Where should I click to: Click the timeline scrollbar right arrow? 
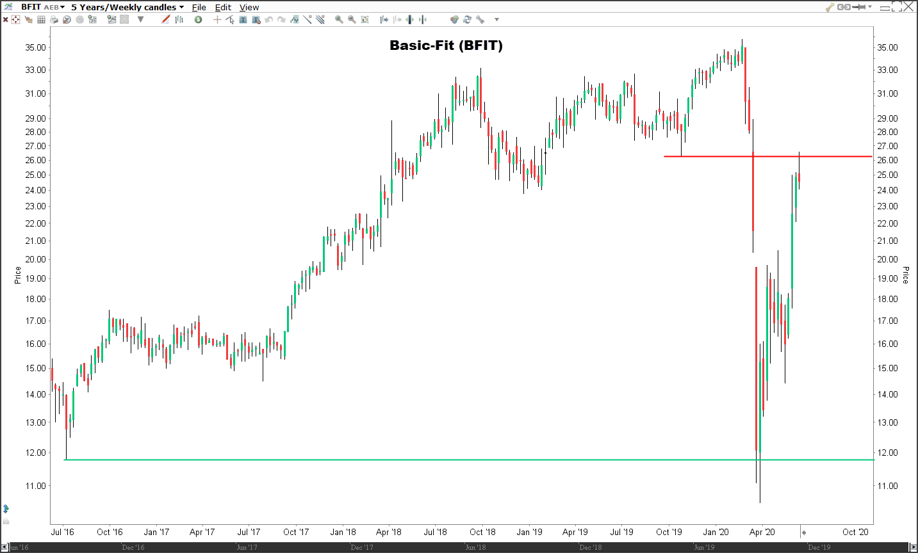point(914,547)
